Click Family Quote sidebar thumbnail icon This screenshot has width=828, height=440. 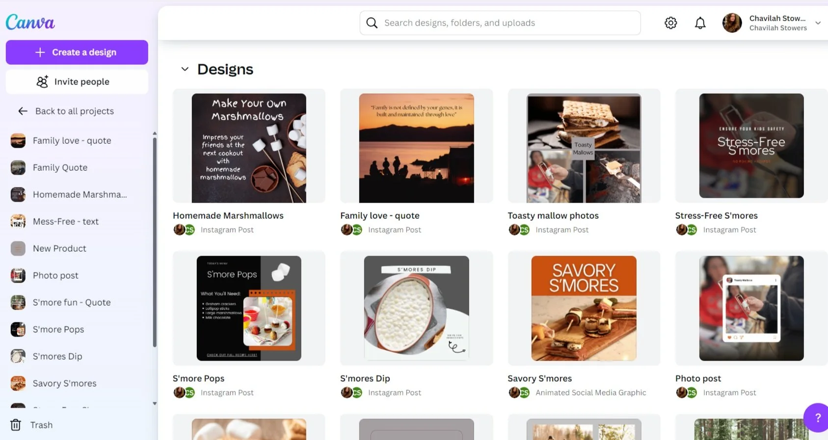18,168
